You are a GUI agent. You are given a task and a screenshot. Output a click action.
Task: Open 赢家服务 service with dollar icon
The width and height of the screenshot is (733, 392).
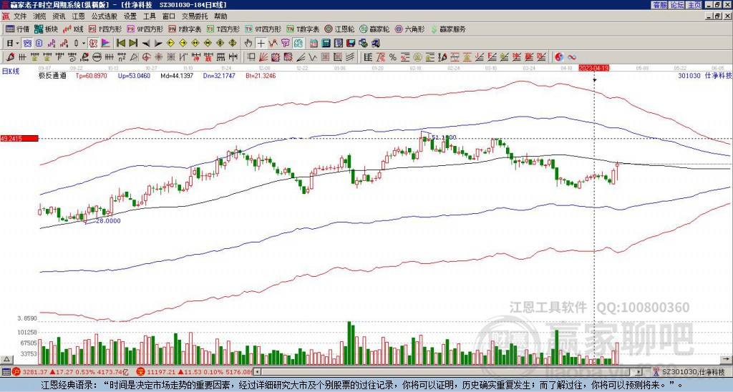(x=448, y=29)
